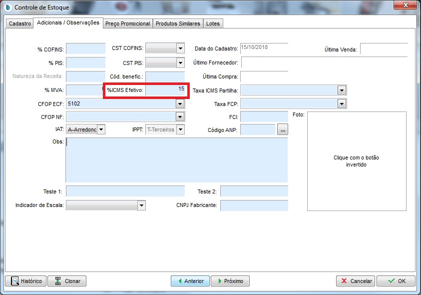421x295 pixels.
Task: Open the Código ANP lookup ellipsis button
Action: coord(283,130)
